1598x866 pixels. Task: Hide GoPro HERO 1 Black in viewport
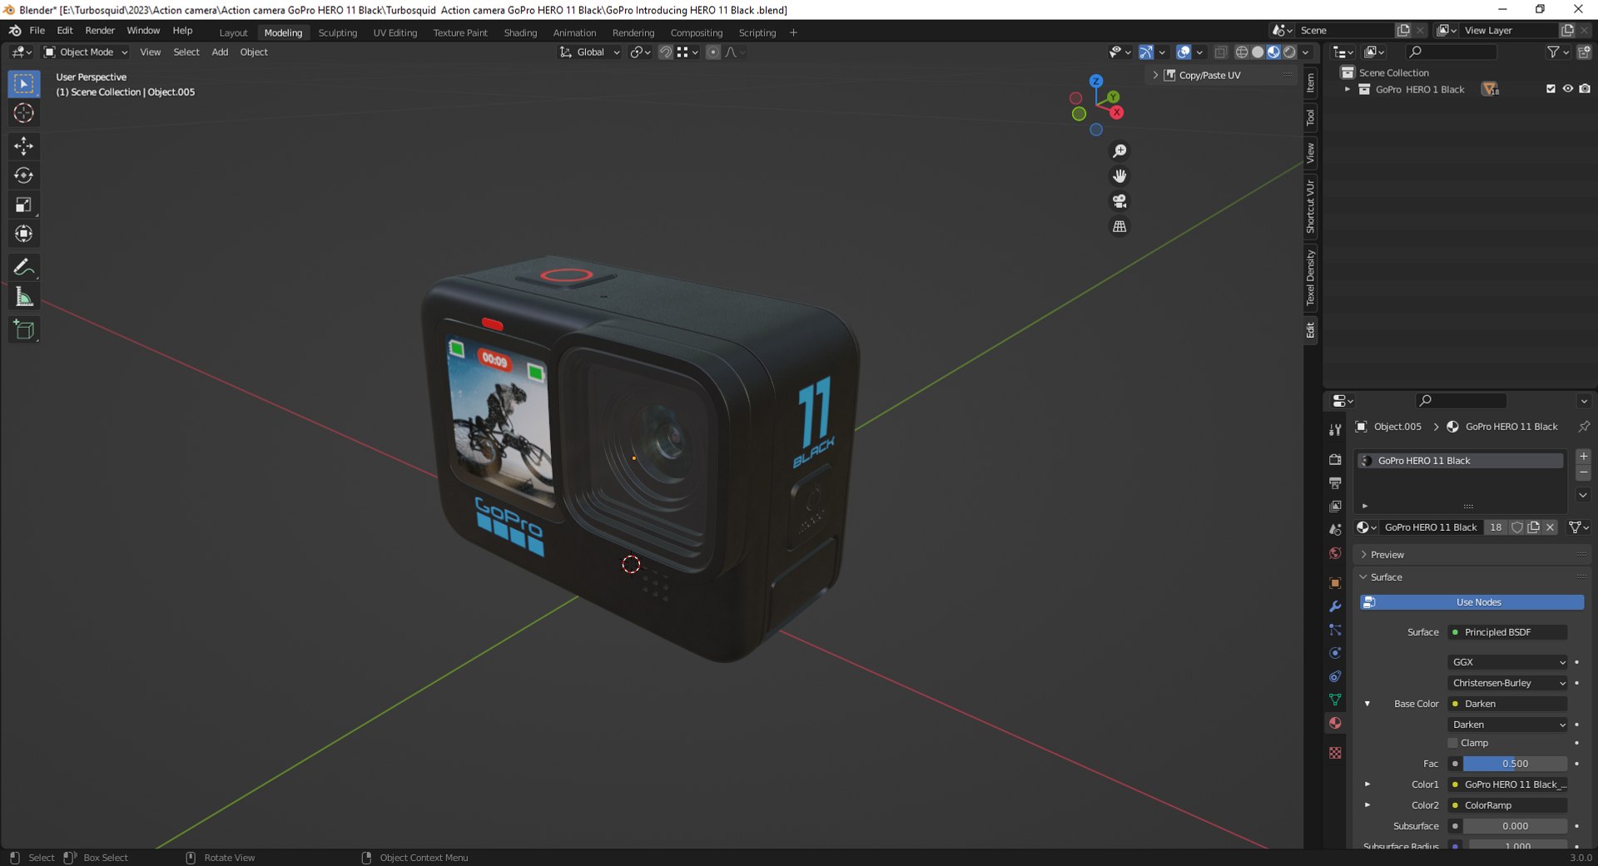[x=1567, y=89]
